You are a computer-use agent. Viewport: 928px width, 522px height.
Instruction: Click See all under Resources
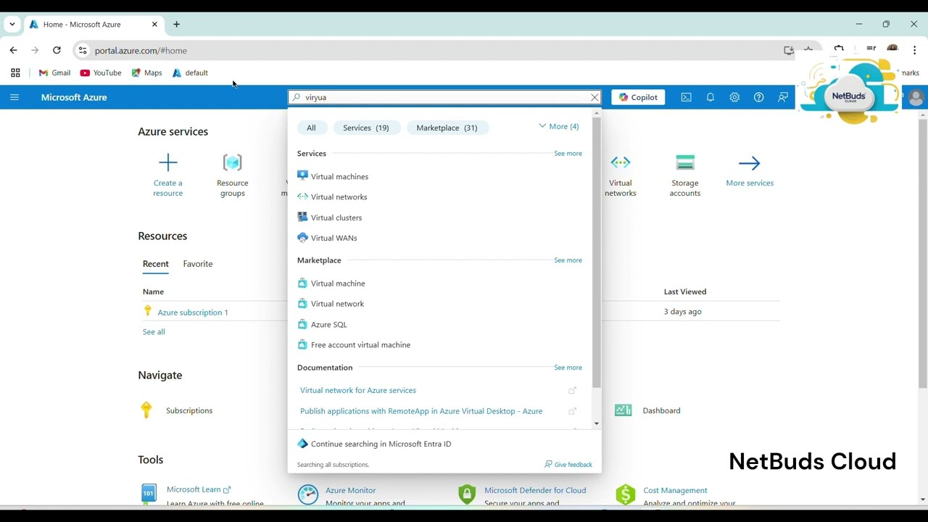(x=154, y=332)
